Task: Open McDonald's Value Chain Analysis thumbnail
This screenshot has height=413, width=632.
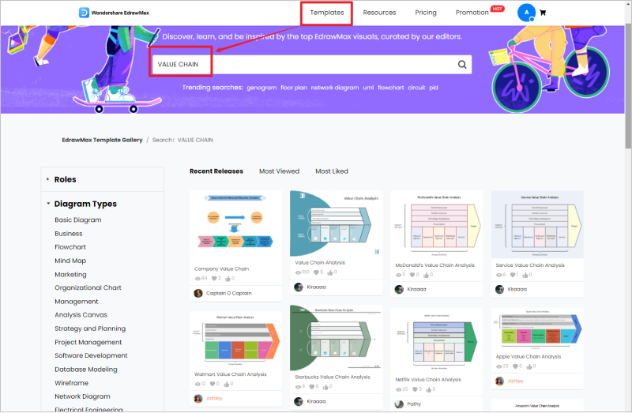Action: pyautogui.click(x=437, y=224)
